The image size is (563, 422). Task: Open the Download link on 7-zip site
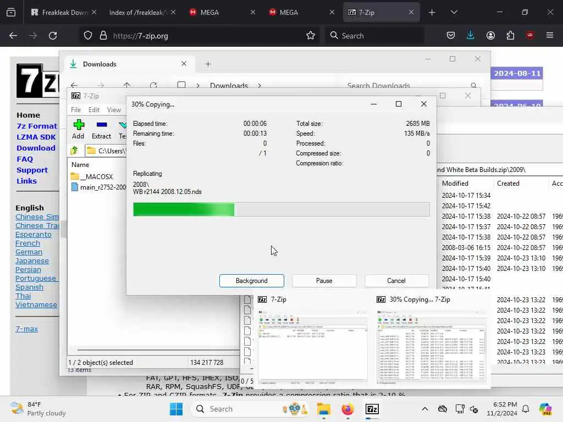pos(36,148)
